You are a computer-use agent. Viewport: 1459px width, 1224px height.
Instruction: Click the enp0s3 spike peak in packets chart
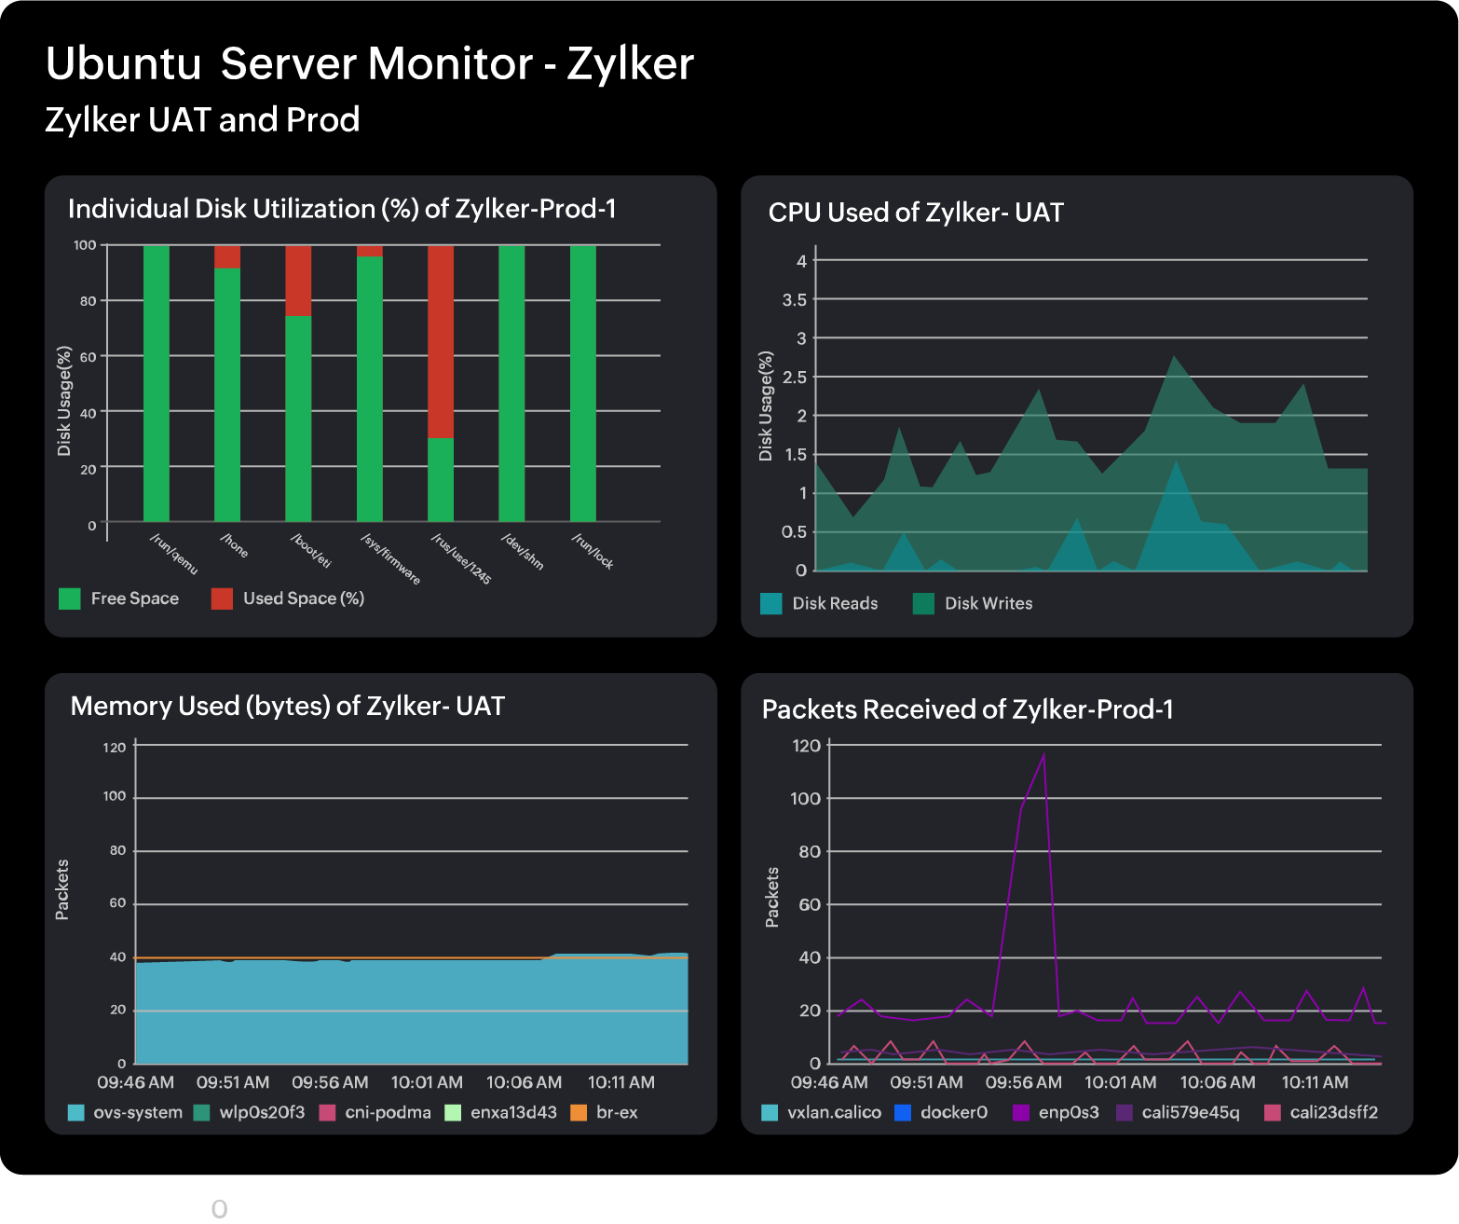(1043, 754)
